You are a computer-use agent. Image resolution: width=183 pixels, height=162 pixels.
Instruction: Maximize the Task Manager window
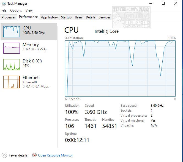coord(163,4)
